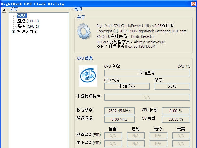Close the RightMark CPU Clock Utility window
The image size is (197, 148).
point(193,4)
